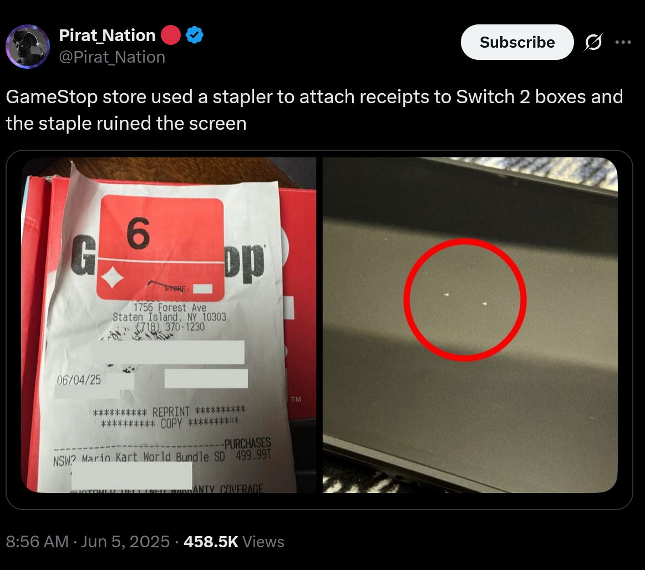Open the Switch 2 screen damage photo

(470, 325)
